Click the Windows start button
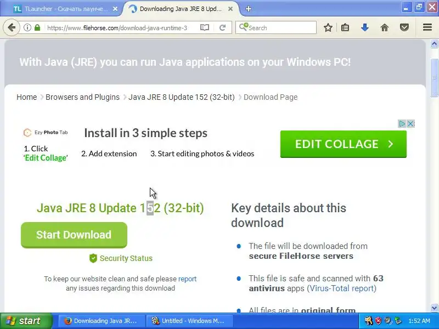The width and height of the screenshot is (439, 329). pos(26,321)
